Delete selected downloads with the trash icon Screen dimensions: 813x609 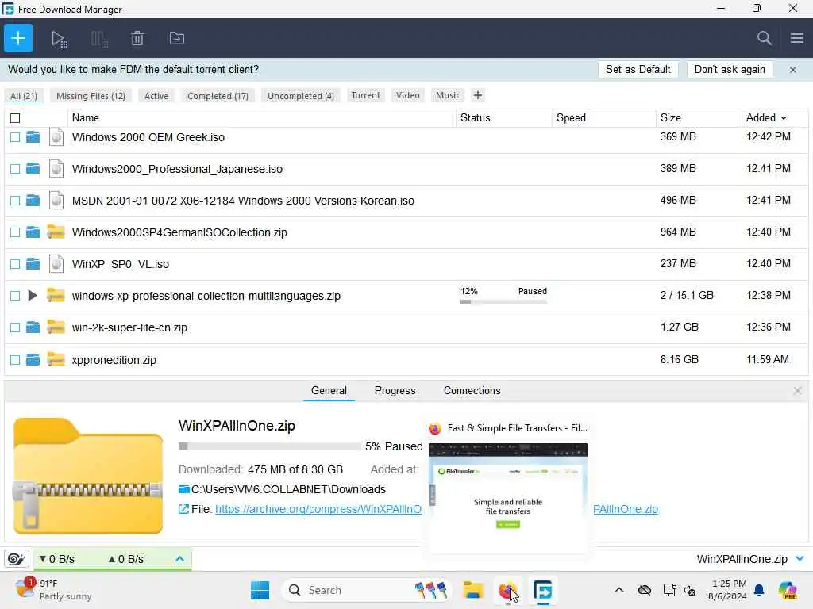pyautogui.click(x=137, y=38)
